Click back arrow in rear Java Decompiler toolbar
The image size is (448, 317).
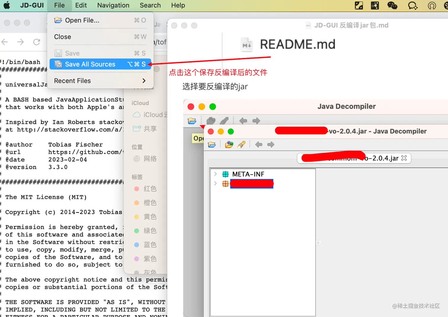243,121
